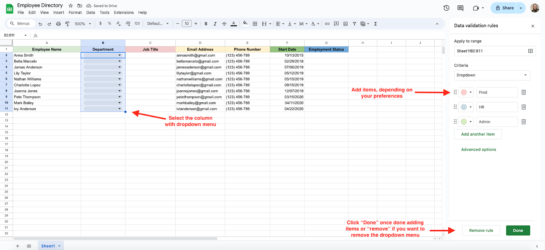Image resolution: width=545 pixels, height=250 pixels.
Task: Open the All sheets list icon
Action: (29, 246)
